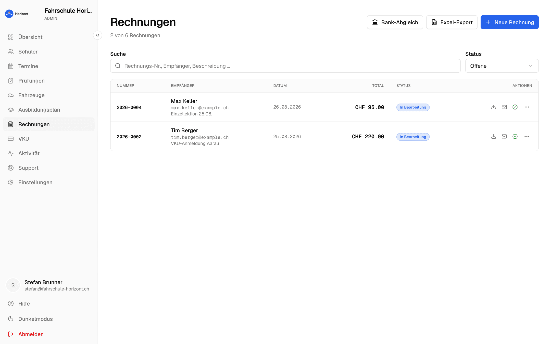
Task: Click Fahrschule Hori... organization name
Action: [68, 11]
